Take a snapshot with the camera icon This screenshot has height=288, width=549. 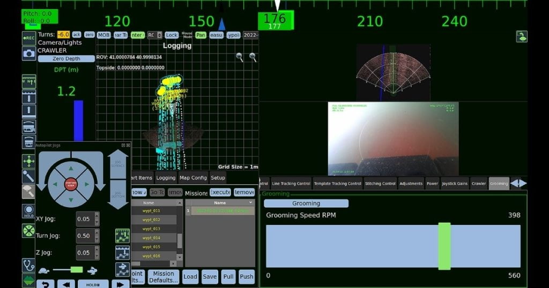(29, 54)
